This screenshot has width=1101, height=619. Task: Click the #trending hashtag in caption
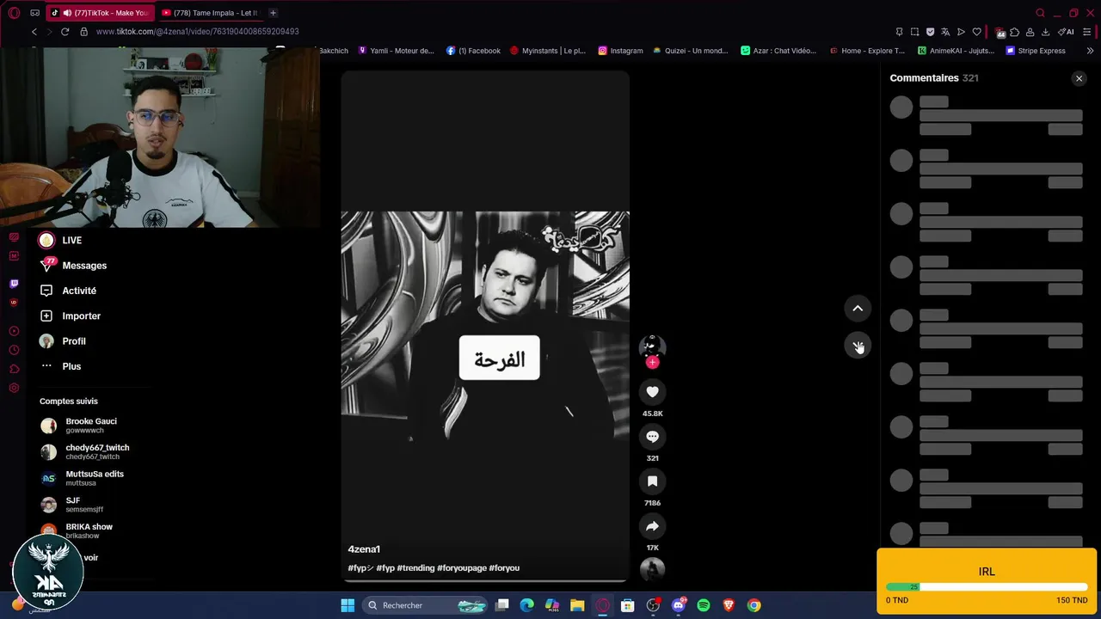coord(415,568)
